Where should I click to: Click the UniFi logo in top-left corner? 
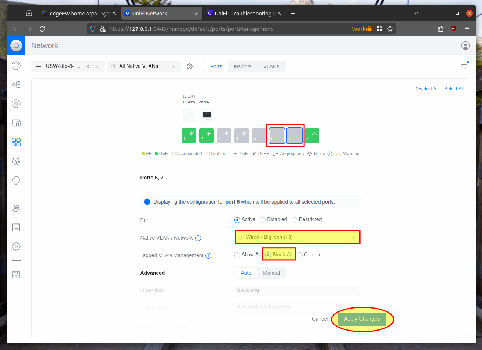coord(16,45)
